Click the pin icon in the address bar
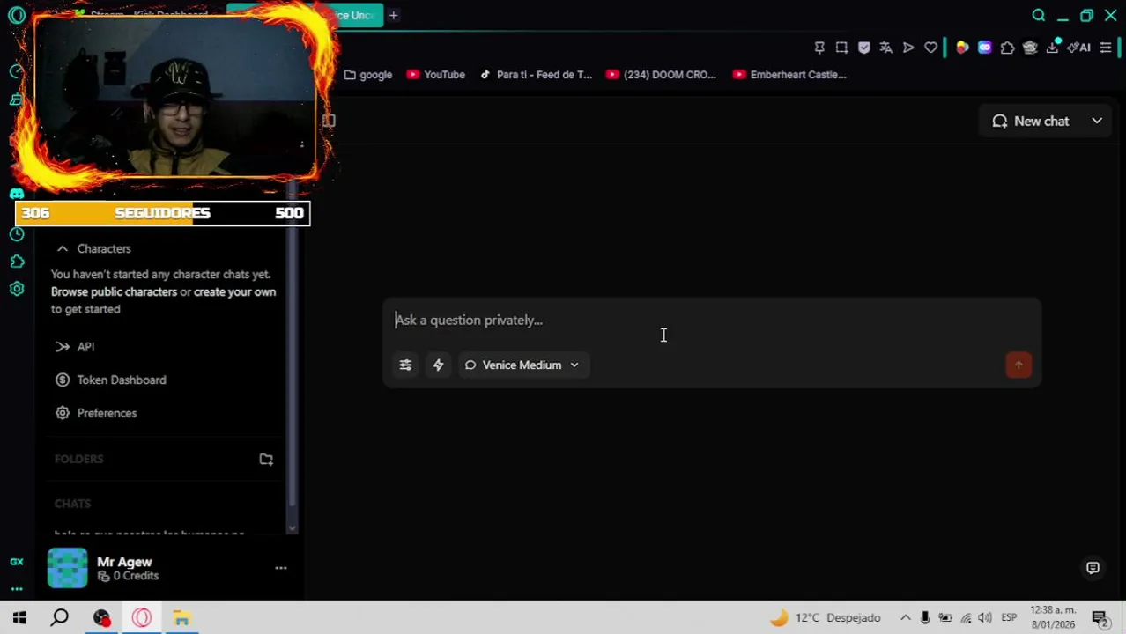 tap(819, 48)
